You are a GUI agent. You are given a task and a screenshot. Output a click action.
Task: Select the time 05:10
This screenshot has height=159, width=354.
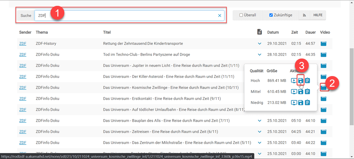pyautogui.click(x=296, y=120)
